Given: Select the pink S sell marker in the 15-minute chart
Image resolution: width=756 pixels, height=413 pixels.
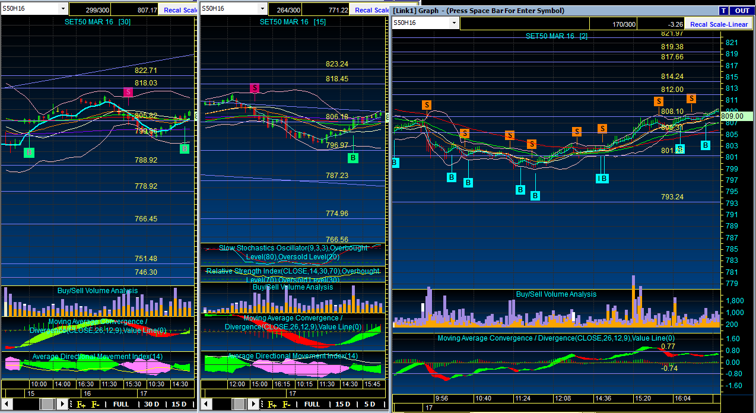Looking at the screenshot, I should click(255, 88).
